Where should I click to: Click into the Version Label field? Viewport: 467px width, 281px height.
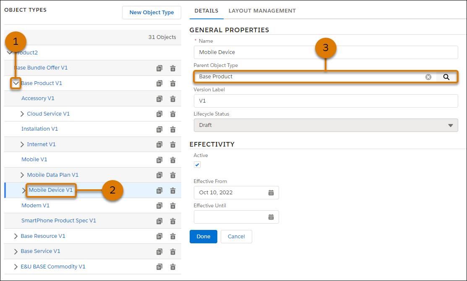click(326, 101)
